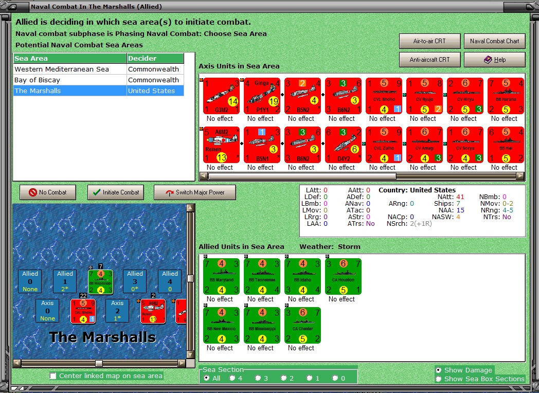Click the CA Houston cruiser counter
The width and height of the screenshot is (539, 393).
343,277
